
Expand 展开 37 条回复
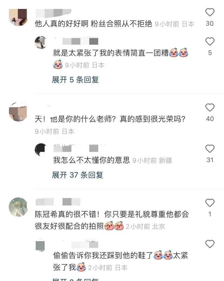(78, 175)
